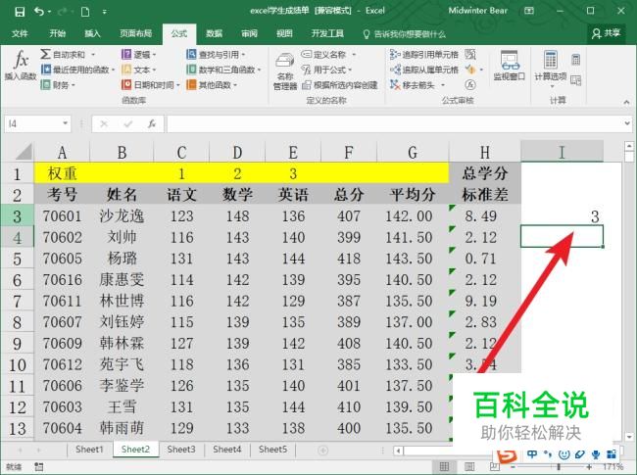The width and height of the screenshot is (637, 475).
Task: Open Error Checking dropdown arrow
Action: point(481,70)
